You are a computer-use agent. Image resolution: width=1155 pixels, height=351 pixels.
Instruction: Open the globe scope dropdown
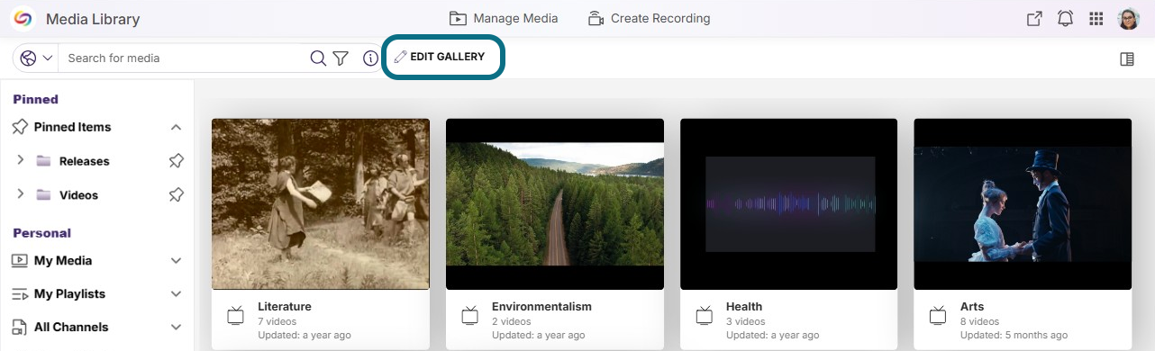coord(36,58)
